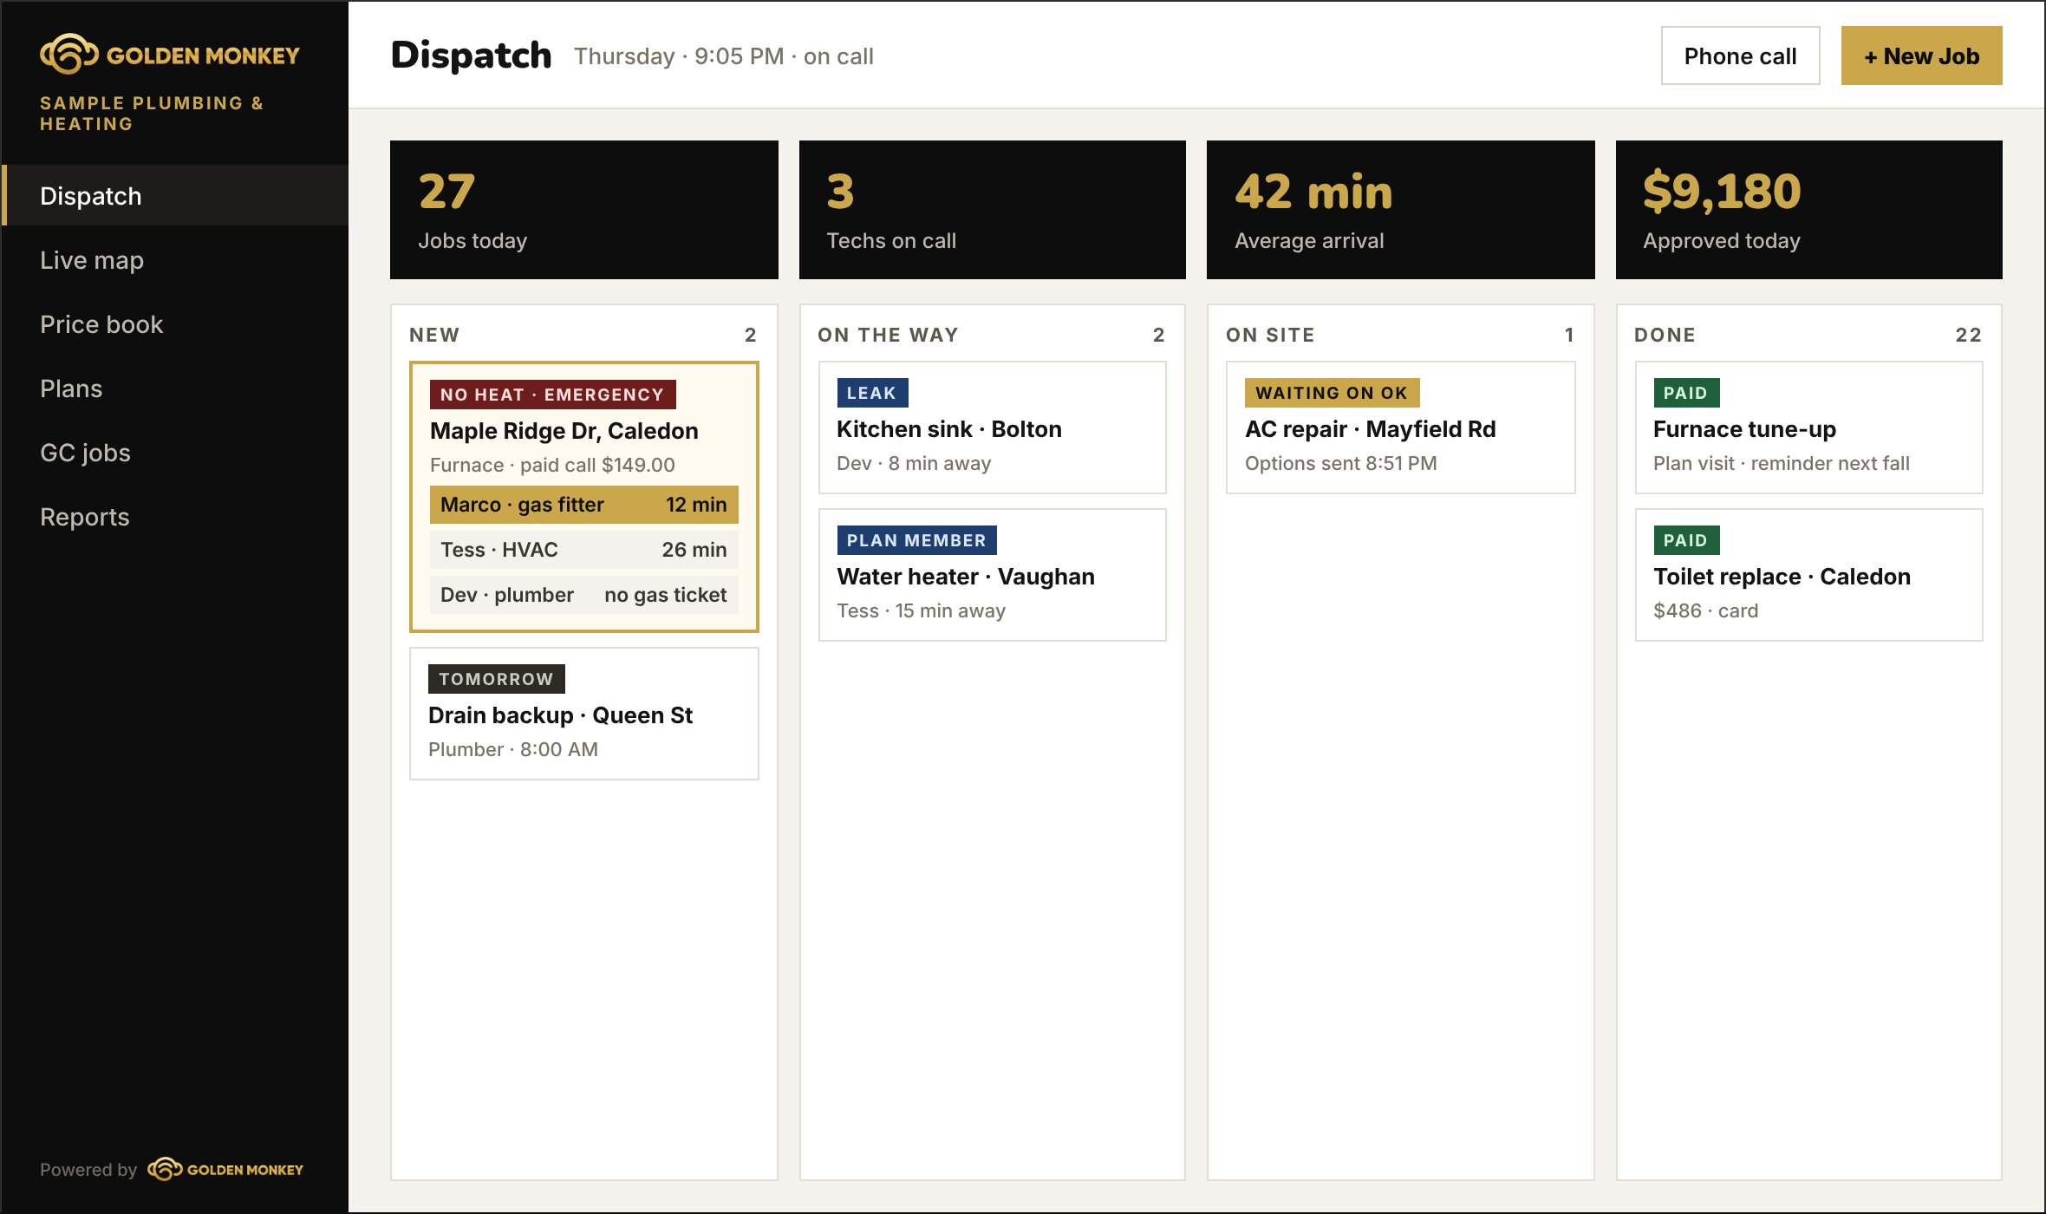Click PAID badge on Furnace tune-up
2046x1214 pixels.
[1685, 393]
